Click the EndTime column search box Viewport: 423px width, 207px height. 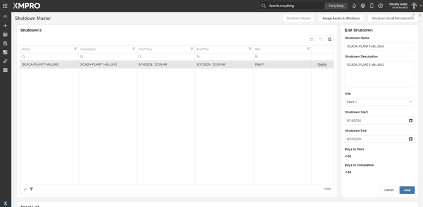pyautogui.click(x=224, y=57)
